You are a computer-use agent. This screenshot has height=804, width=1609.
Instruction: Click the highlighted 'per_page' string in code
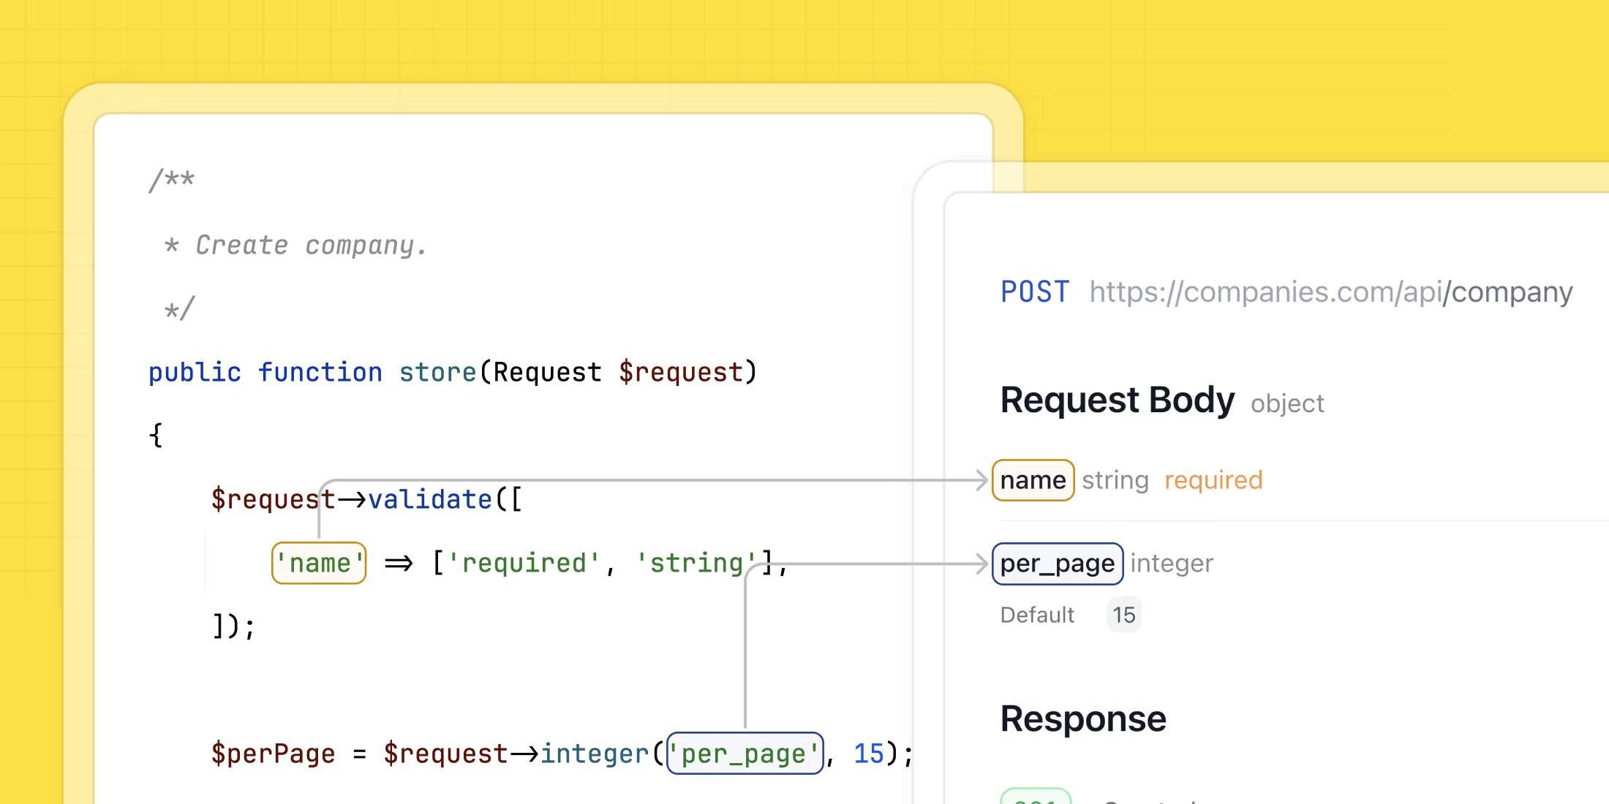click(x=745, y=753)
